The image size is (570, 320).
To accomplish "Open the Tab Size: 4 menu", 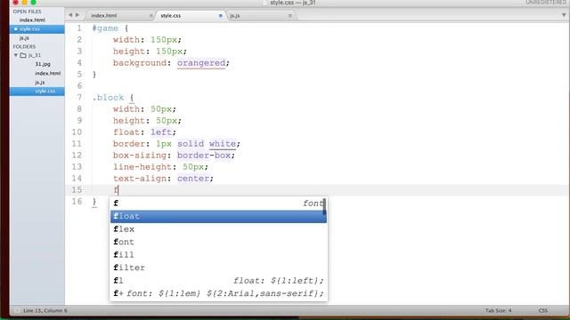I will 498,310.
